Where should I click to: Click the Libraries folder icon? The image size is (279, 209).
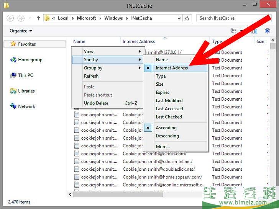pos(13,91)
